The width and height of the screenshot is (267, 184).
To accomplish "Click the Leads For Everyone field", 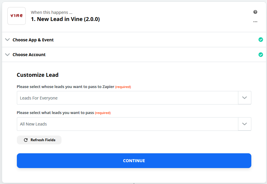I will pos(127,98).
